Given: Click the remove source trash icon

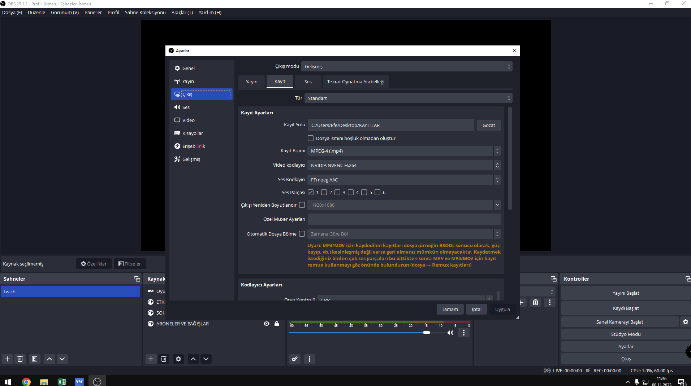Looking at the screenshot, I should [x=164, y=359].
